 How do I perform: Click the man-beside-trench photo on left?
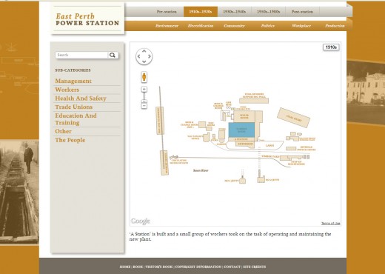19,192
